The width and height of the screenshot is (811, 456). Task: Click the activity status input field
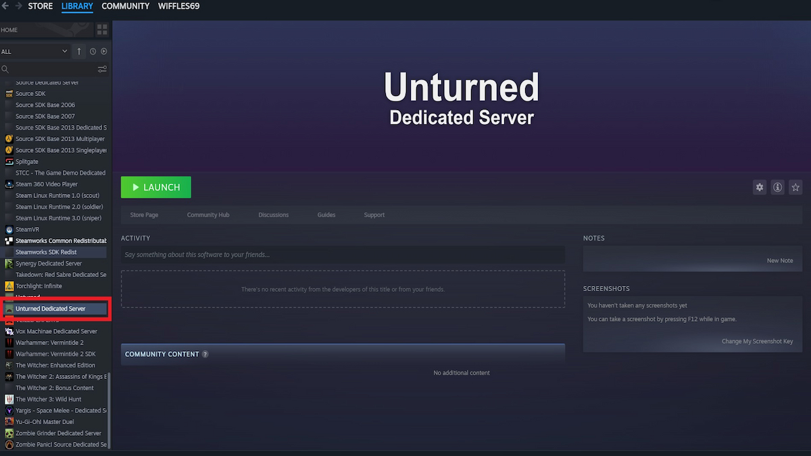pyautogui.click(x=343, y=255)
